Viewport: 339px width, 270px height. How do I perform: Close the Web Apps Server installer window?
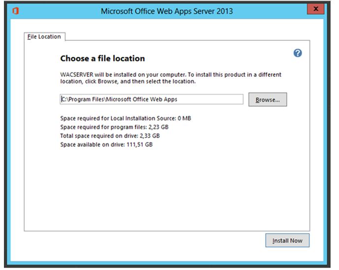coord(316,9)
